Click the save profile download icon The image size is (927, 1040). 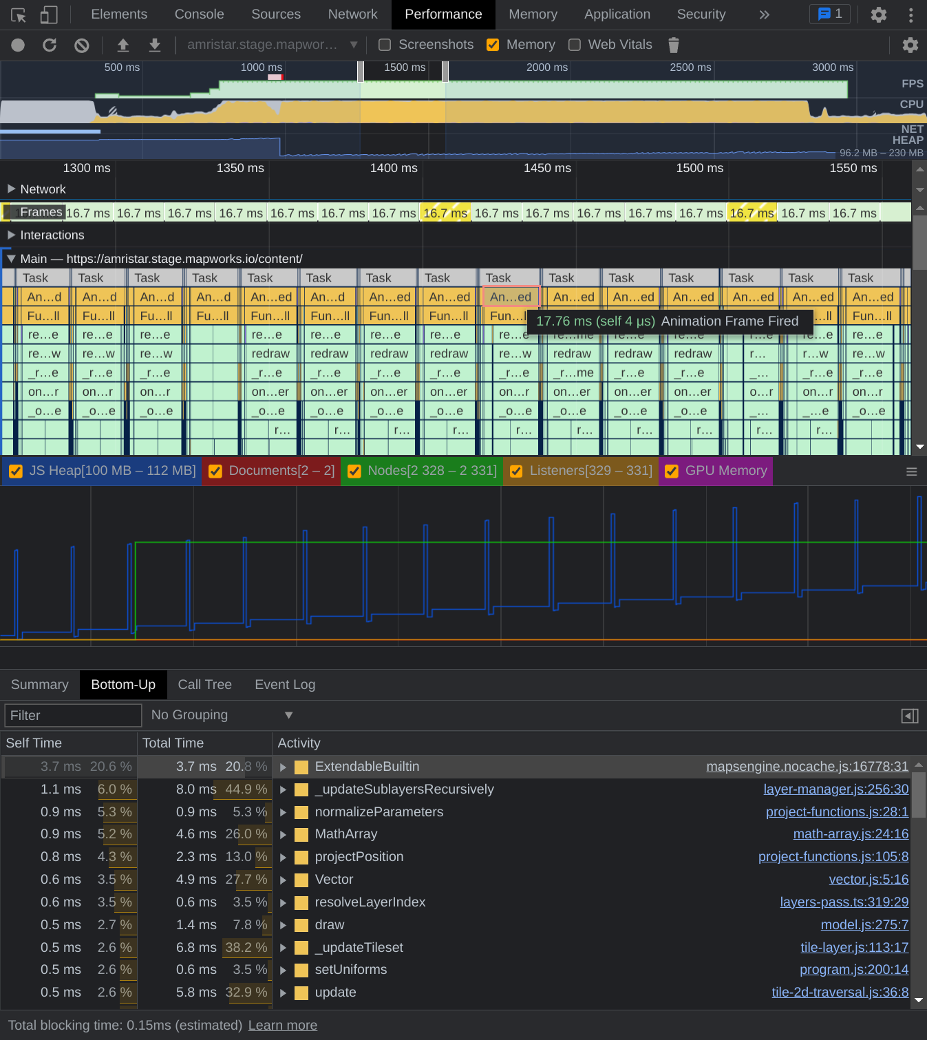[x=155, y=45]
